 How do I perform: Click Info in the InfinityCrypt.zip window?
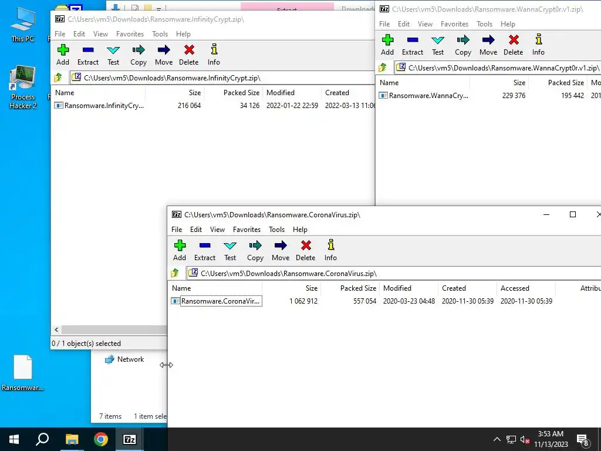click(x=214, y=55)
